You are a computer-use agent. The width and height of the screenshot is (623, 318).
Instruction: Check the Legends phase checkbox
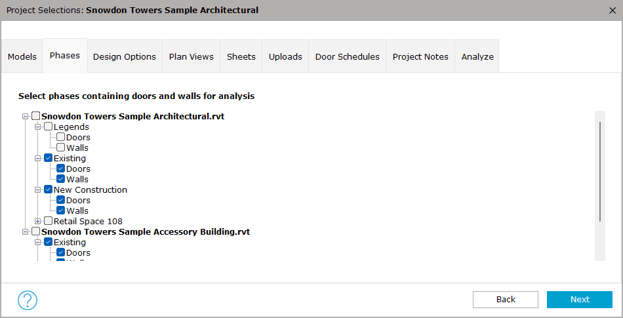[48, 127]
